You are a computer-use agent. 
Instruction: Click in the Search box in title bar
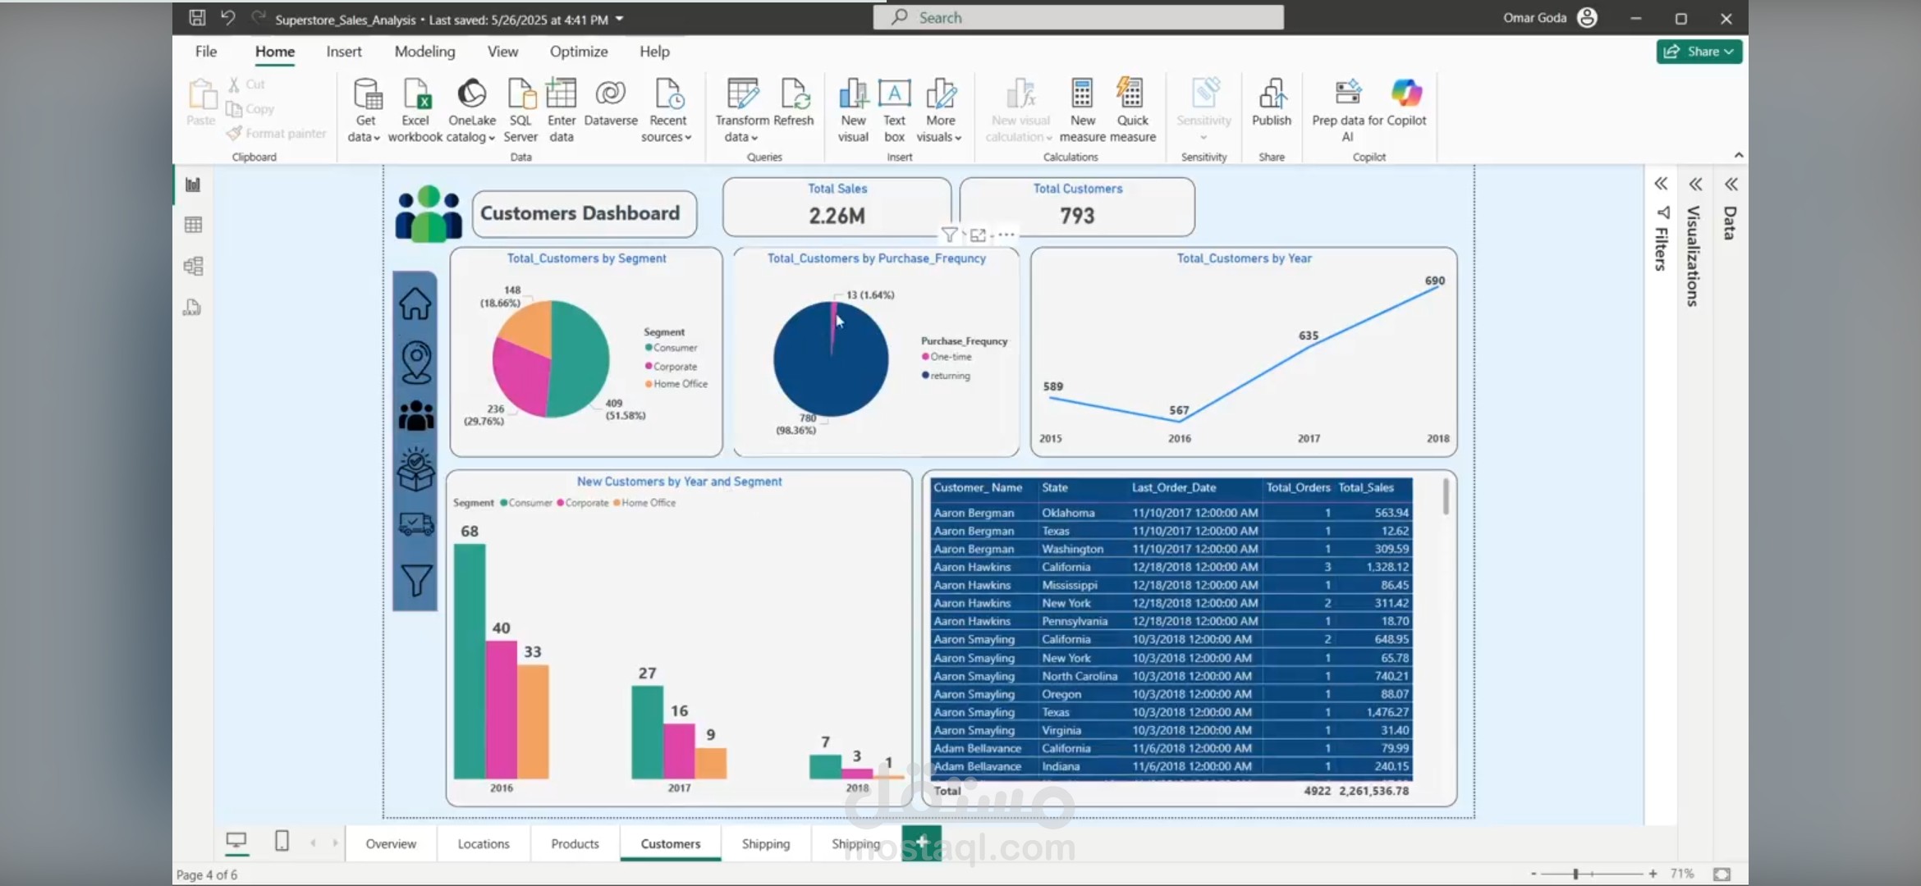[x=1078, y=17]
